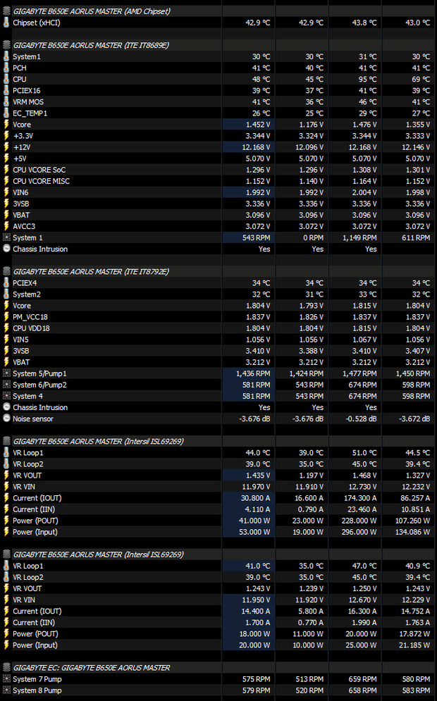
Task: Click the chip icon beside the ITE IT8689E header
Action: coord(6,45)
